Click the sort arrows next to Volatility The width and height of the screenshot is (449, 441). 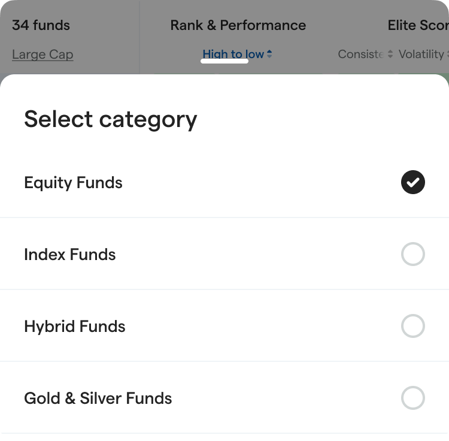tap(446, 55)
